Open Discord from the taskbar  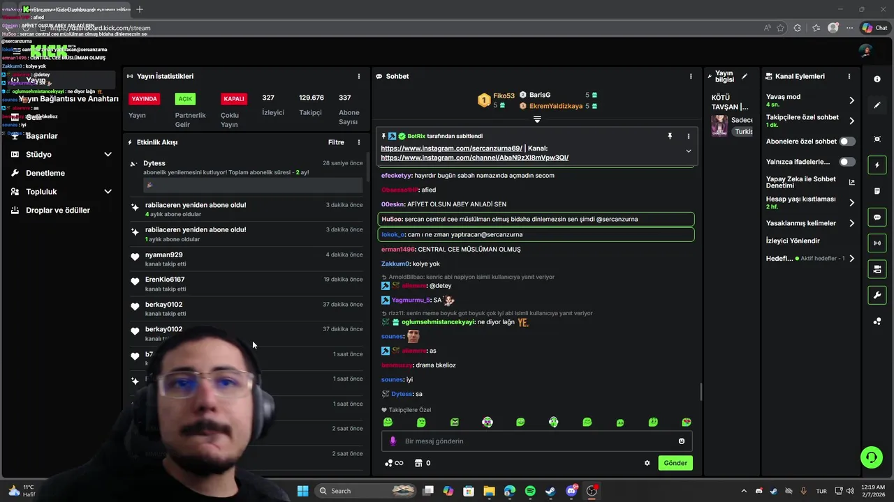[x=571, y=491]
